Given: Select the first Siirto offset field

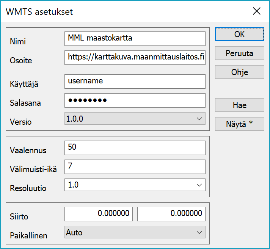Looking at the screenshot, I should tap(99, 214).
